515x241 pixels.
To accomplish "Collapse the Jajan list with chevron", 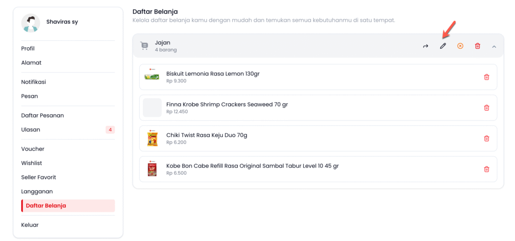I will coord(494,46).
